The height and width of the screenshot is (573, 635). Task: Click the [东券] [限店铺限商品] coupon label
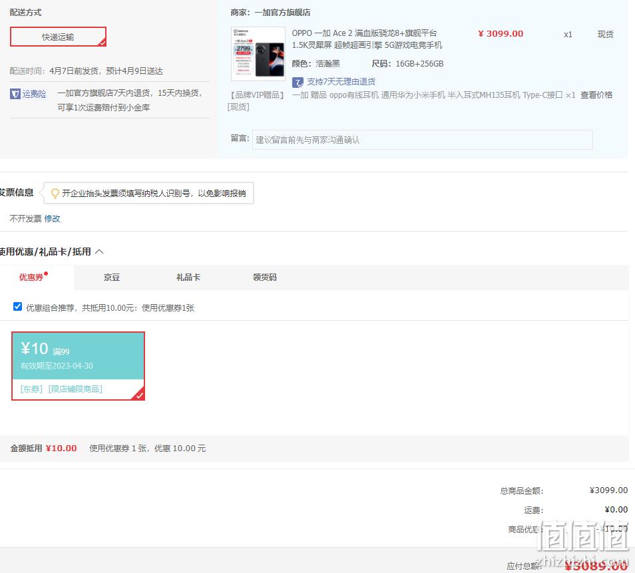[61, 389]
